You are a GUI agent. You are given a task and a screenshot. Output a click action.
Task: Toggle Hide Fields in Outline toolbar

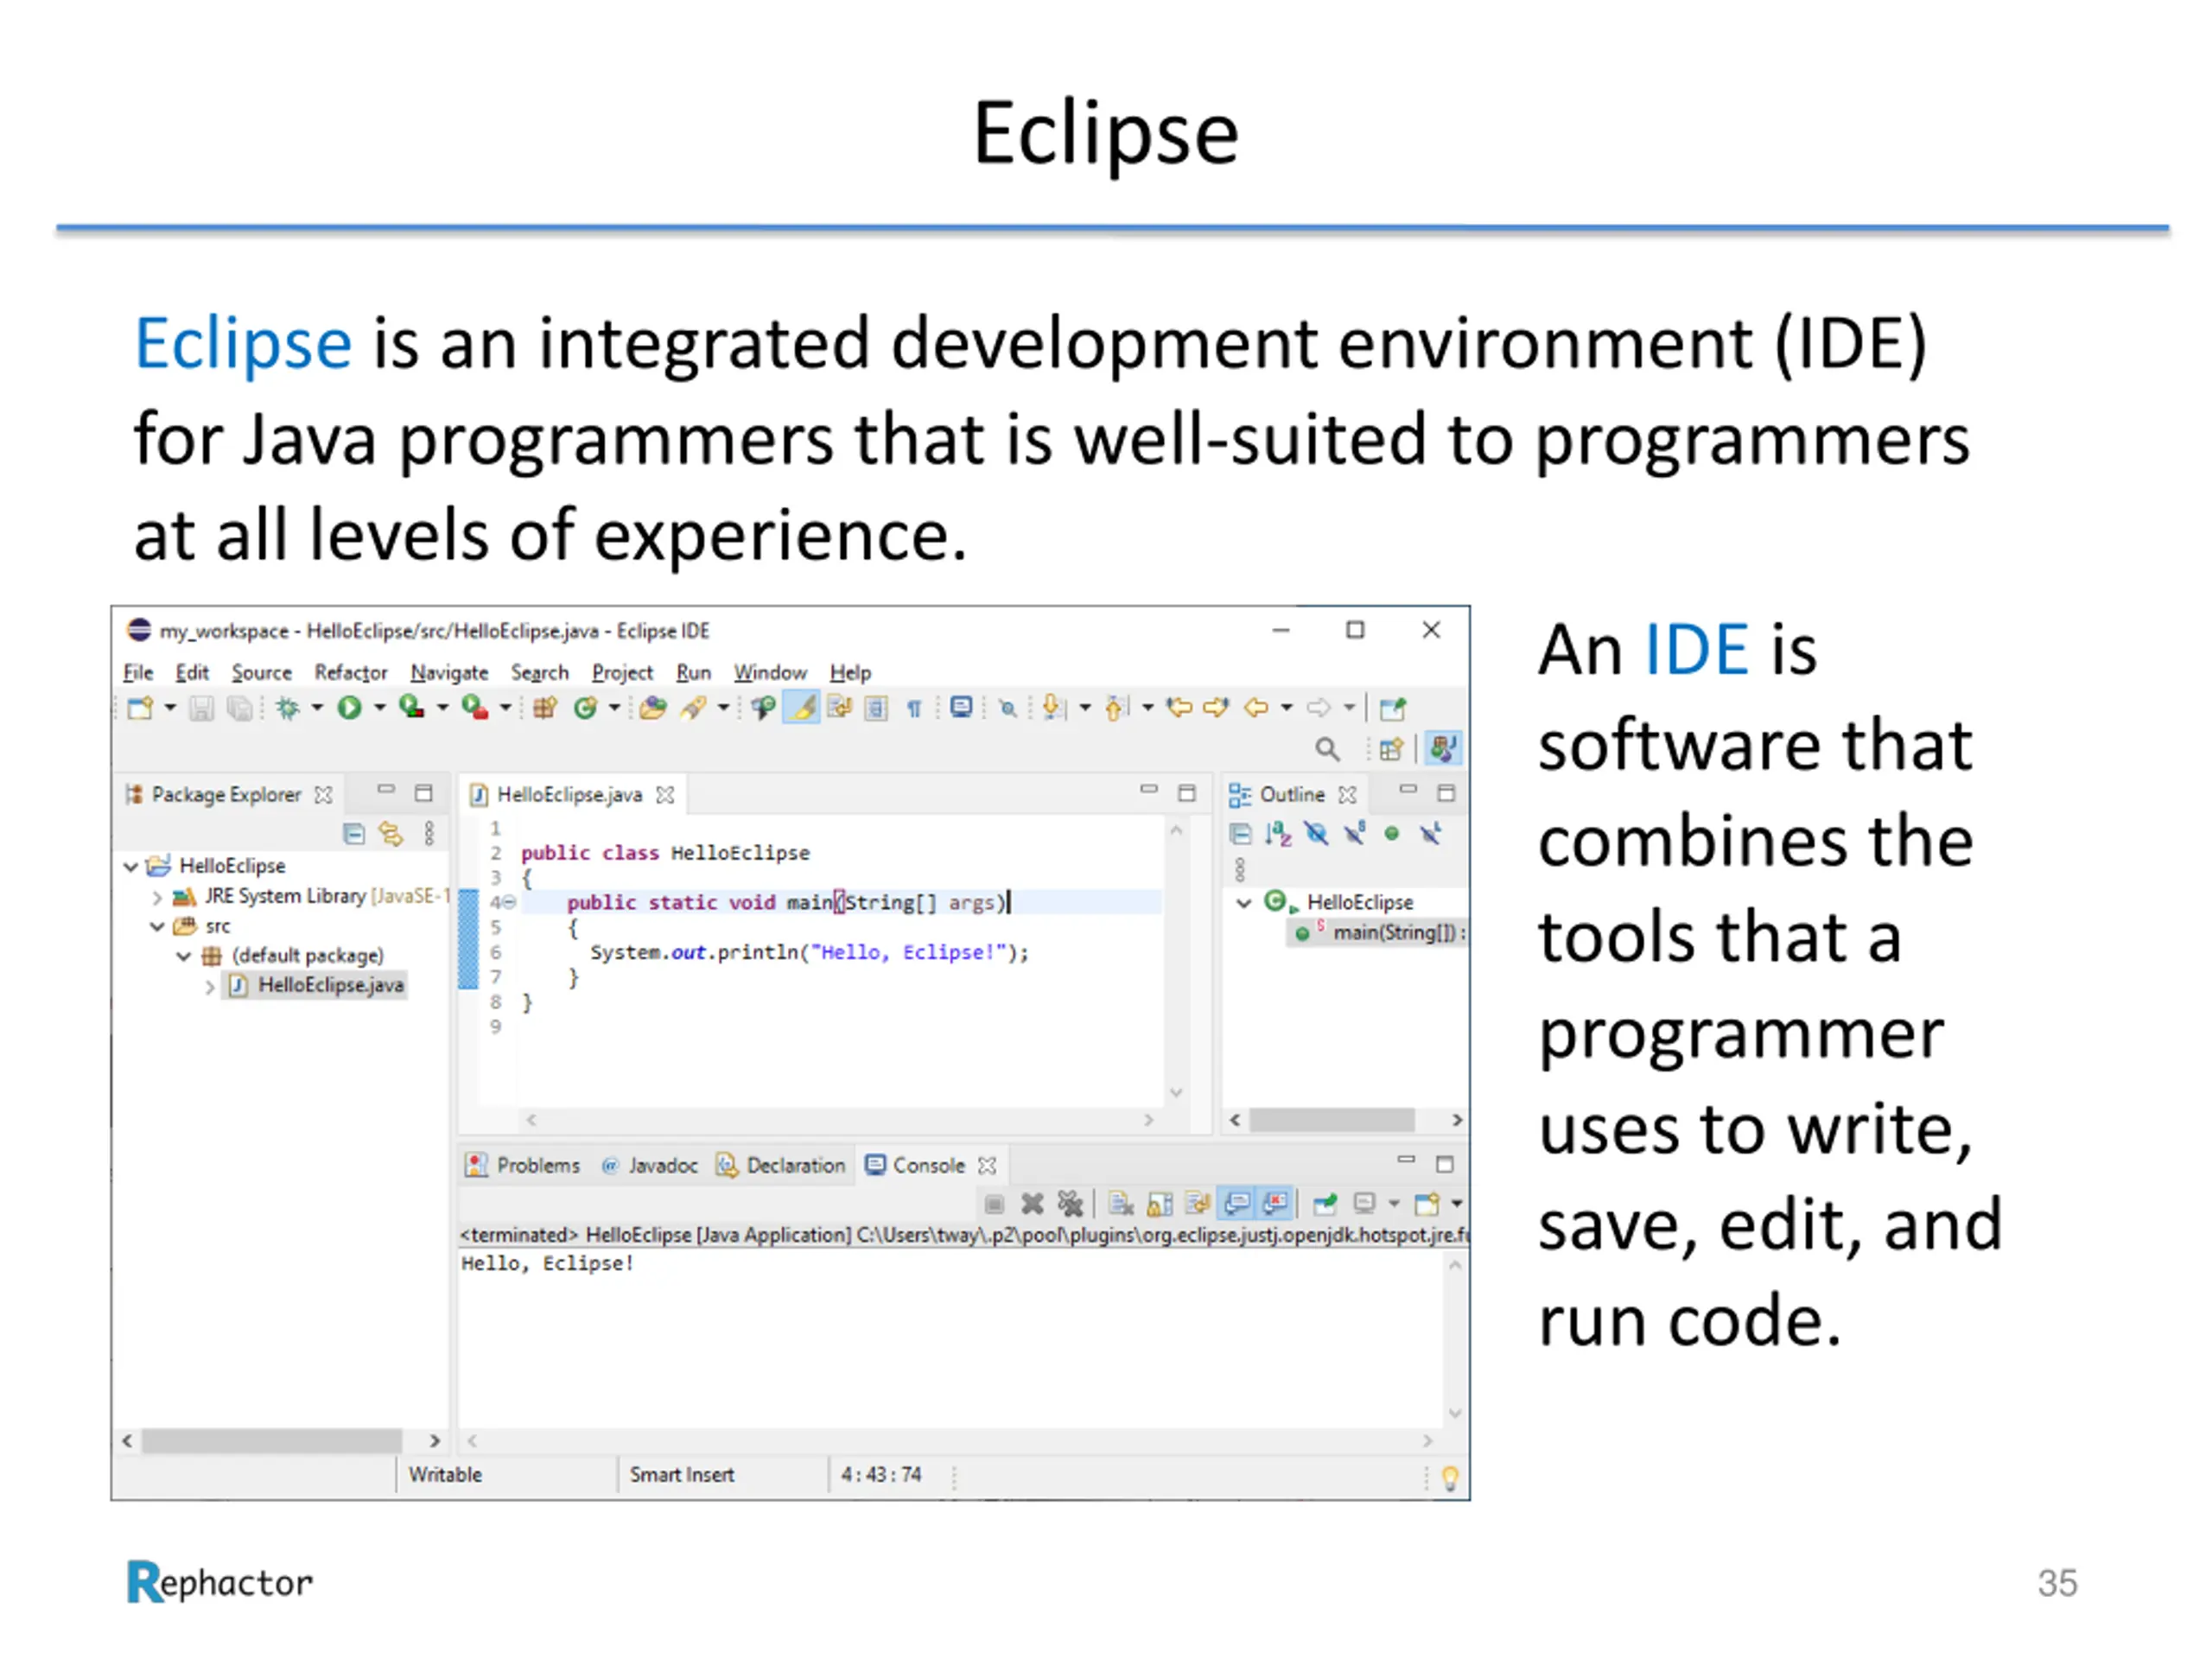pyautogui.click(x=1316, y=833)
